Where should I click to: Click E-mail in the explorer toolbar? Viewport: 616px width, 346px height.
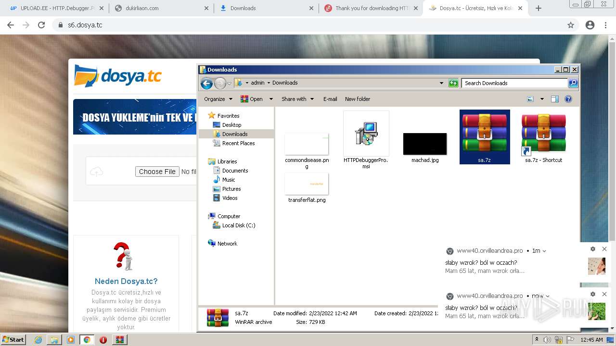(x=330, y=99)
